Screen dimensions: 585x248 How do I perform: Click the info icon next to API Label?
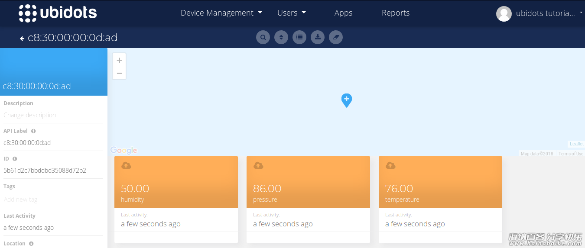[x=33, y=131]
